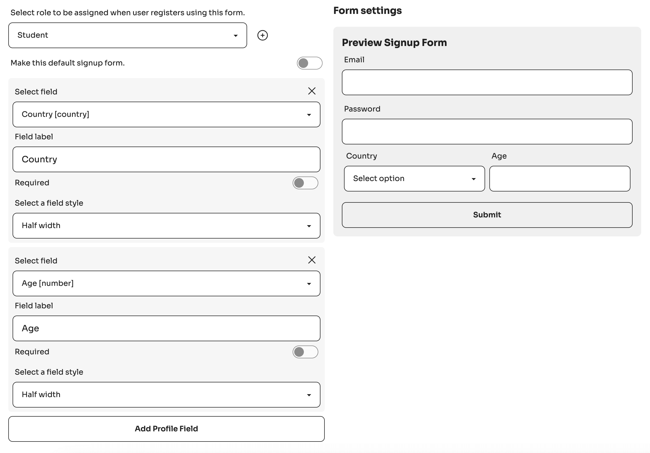Screen dimensions: 650x453
Task: Toggle Make this default signup form
Action: pyautogui.click(x=309, y=63)
